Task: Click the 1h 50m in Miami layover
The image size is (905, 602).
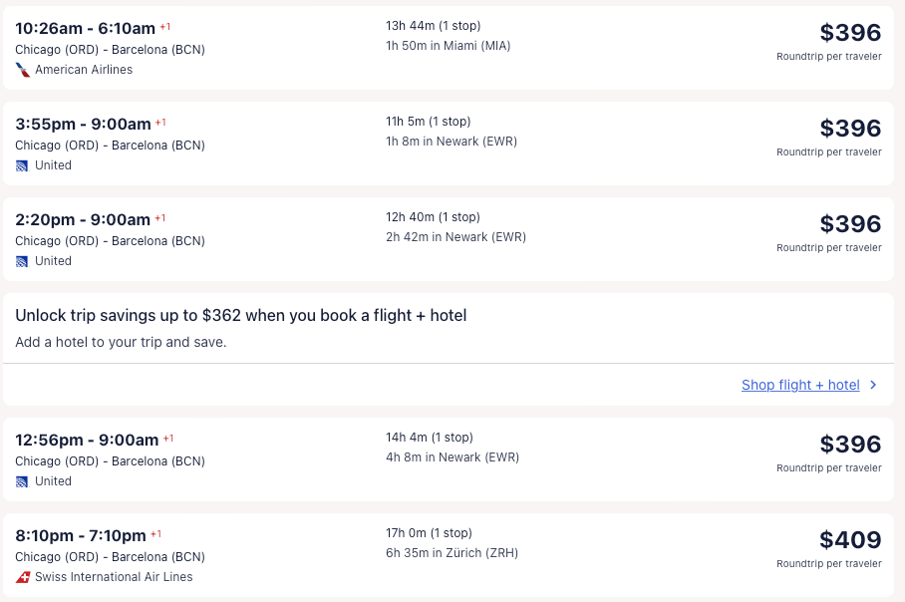Action: click(x=448, y=45)
